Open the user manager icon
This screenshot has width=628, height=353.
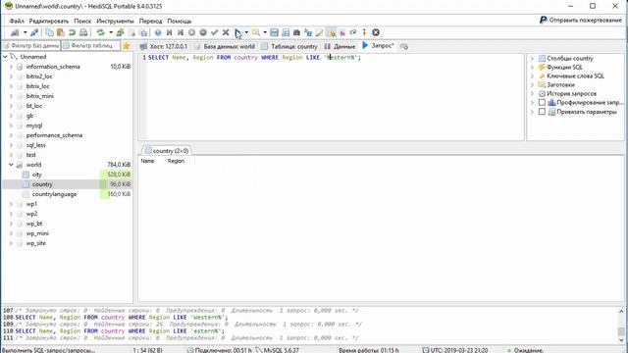pos(120,32)
